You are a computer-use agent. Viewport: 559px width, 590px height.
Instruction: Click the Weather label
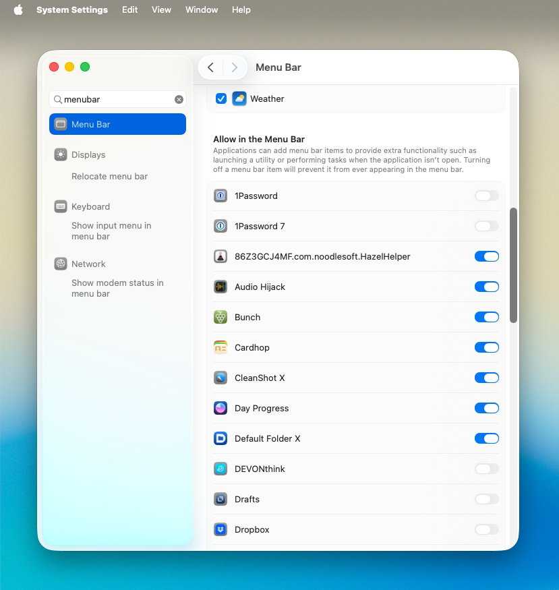click(x=267, y=99)
